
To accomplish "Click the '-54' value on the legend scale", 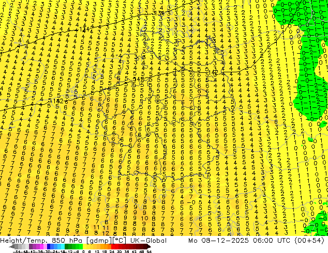I will pos(18,251).
